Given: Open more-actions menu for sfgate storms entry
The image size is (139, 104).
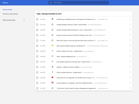Looking at the screenshot, I should pos(130,40).
